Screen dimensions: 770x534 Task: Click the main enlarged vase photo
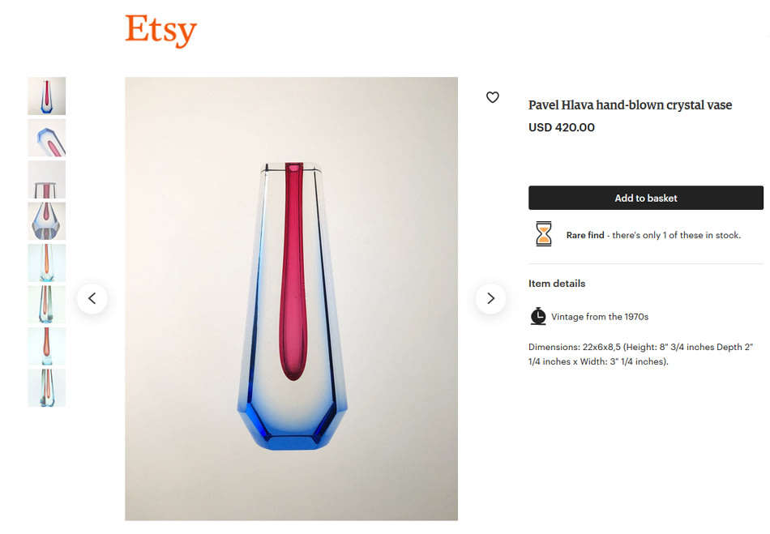(290, 298)
